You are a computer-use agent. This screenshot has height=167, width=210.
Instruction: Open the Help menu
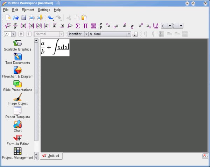[57, 10]
